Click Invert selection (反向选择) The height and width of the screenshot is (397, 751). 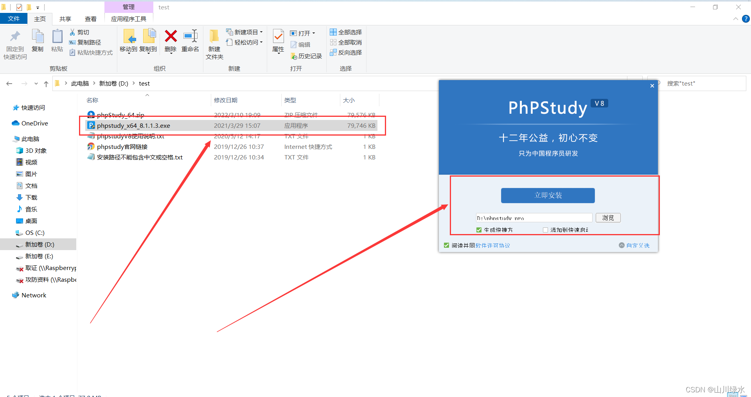(x=346, y=52)
